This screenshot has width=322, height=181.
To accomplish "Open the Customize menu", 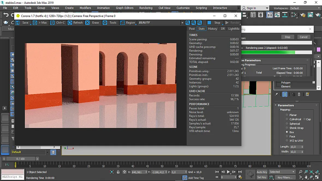I will point(183,8).
